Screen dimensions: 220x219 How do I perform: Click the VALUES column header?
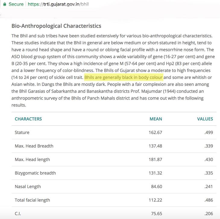205,119
